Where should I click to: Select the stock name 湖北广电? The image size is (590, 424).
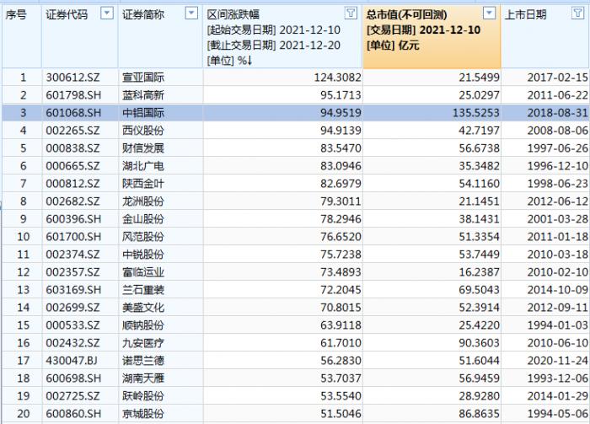click(x=143, y=166)
